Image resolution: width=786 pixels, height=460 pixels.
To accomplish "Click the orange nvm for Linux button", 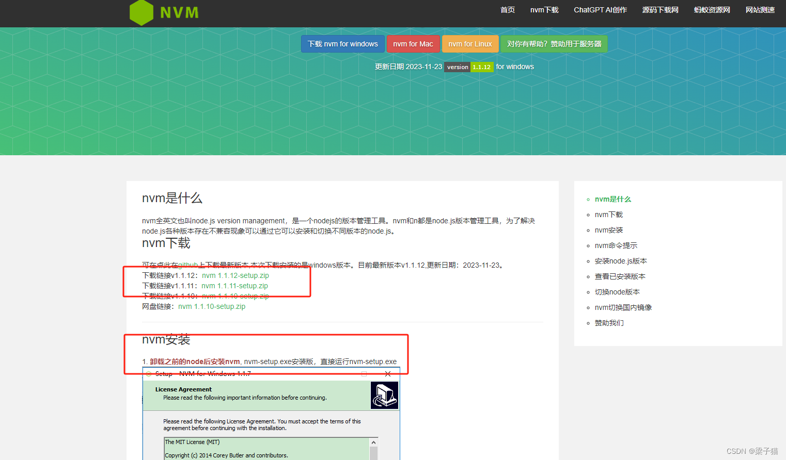I will [x=470, y=44].
